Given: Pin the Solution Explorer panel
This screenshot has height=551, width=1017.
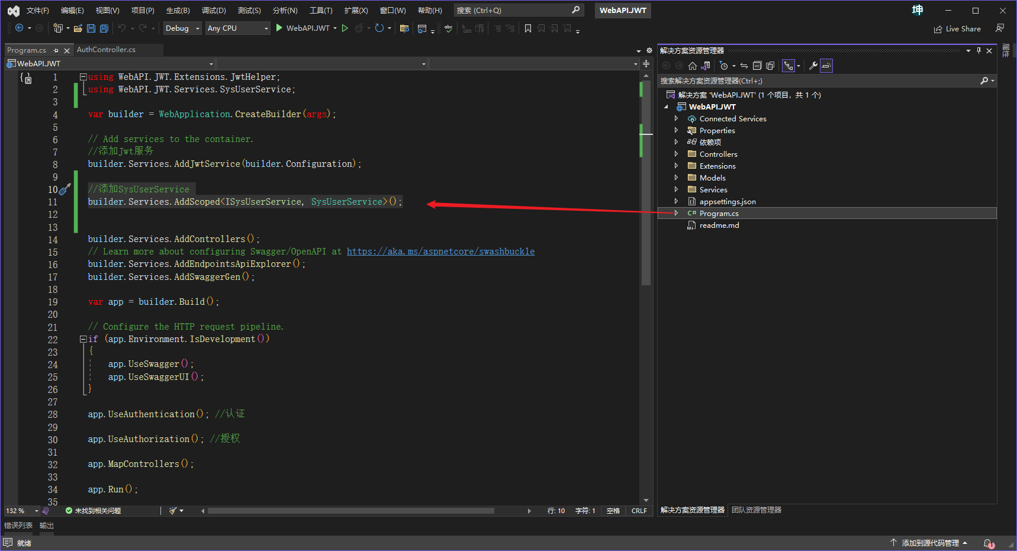Looking at the screenshot, I should click(x=979, y=50).
